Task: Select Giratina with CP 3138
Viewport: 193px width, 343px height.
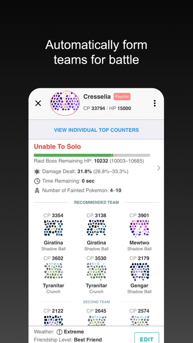Action: pos(96,232)
